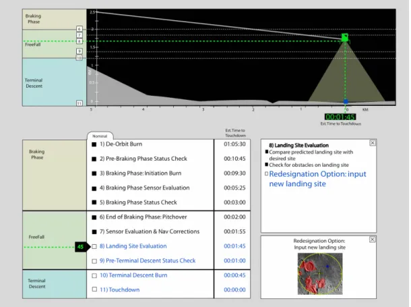
Task: Select the Terminal Descent section in task list
Action: tap(55, 284)
